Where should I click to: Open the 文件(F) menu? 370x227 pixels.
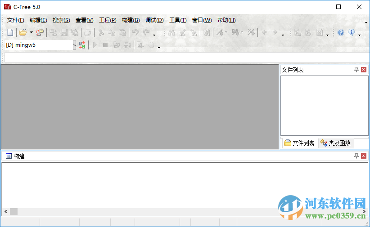click(x=16, y=20)
